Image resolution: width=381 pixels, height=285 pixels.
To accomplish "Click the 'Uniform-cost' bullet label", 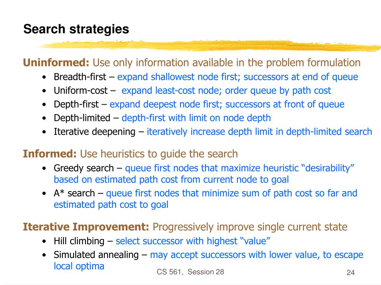I will coord(80,91).
